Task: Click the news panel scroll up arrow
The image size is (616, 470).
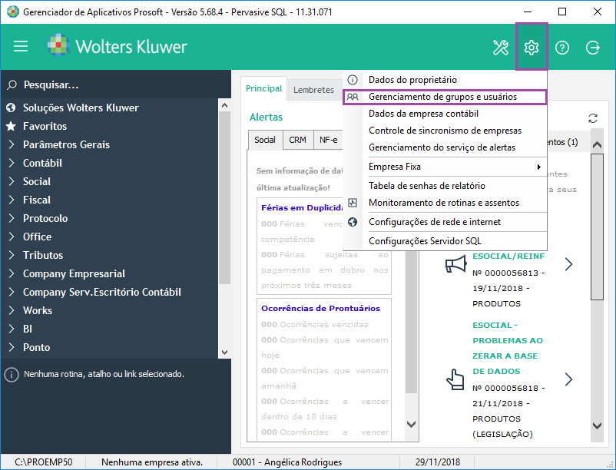Action: click(597, 145)
